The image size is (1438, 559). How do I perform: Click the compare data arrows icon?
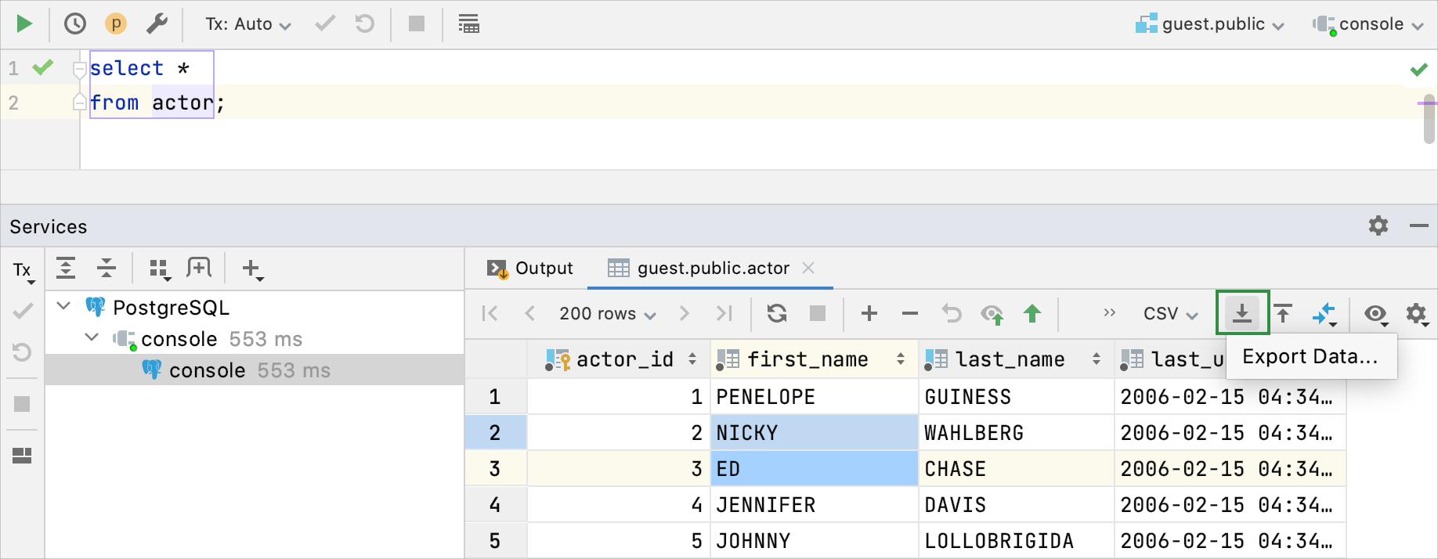[x=1324, y=314]
